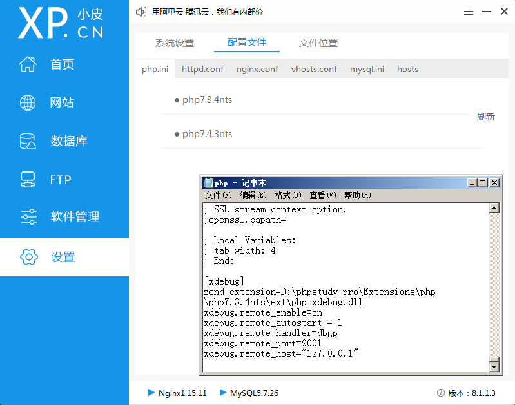Open Notepad 帮助(H) menu
This screenshot has height=405, width=515.
[358, 195]
